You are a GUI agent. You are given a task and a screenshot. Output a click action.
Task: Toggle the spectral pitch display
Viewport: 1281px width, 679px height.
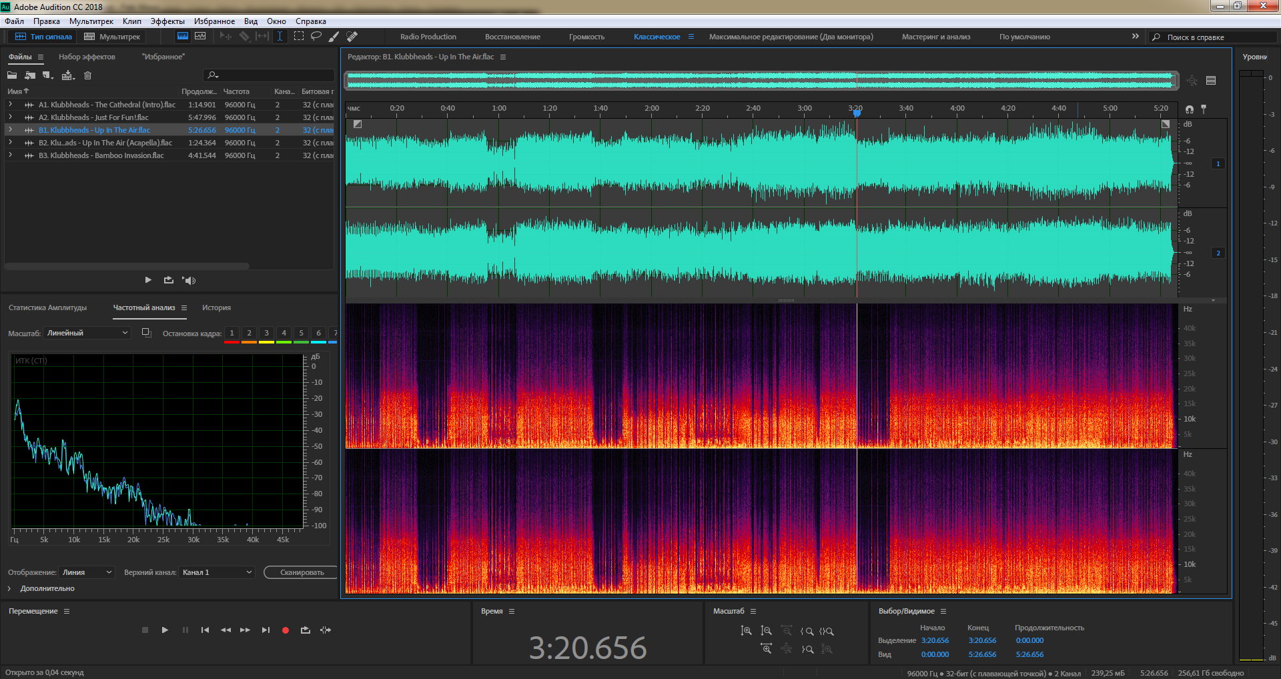coord(200,36)
